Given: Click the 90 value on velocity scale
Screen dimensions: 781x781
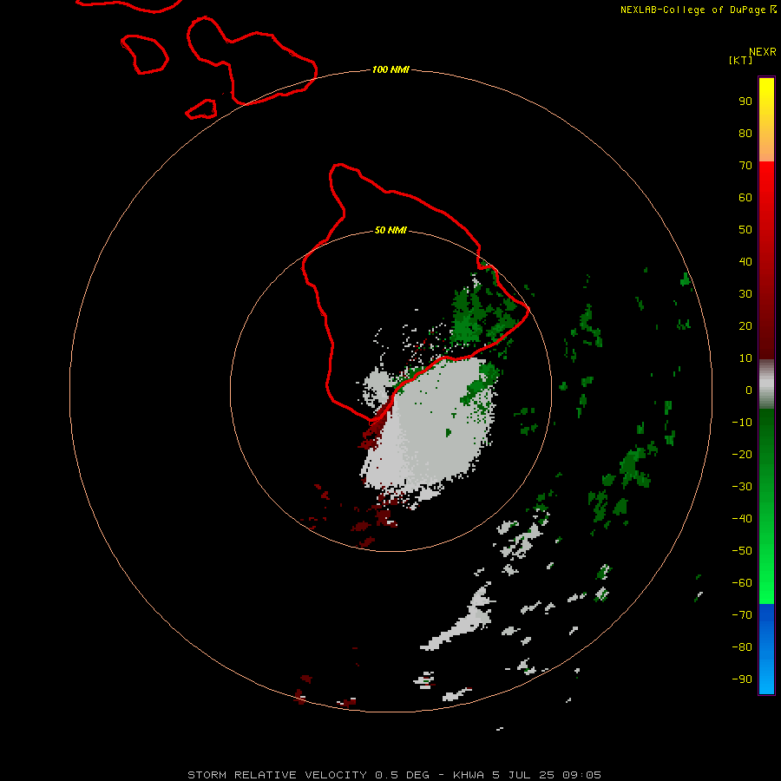Looking at the screenshot, I should tap(745, 102).
